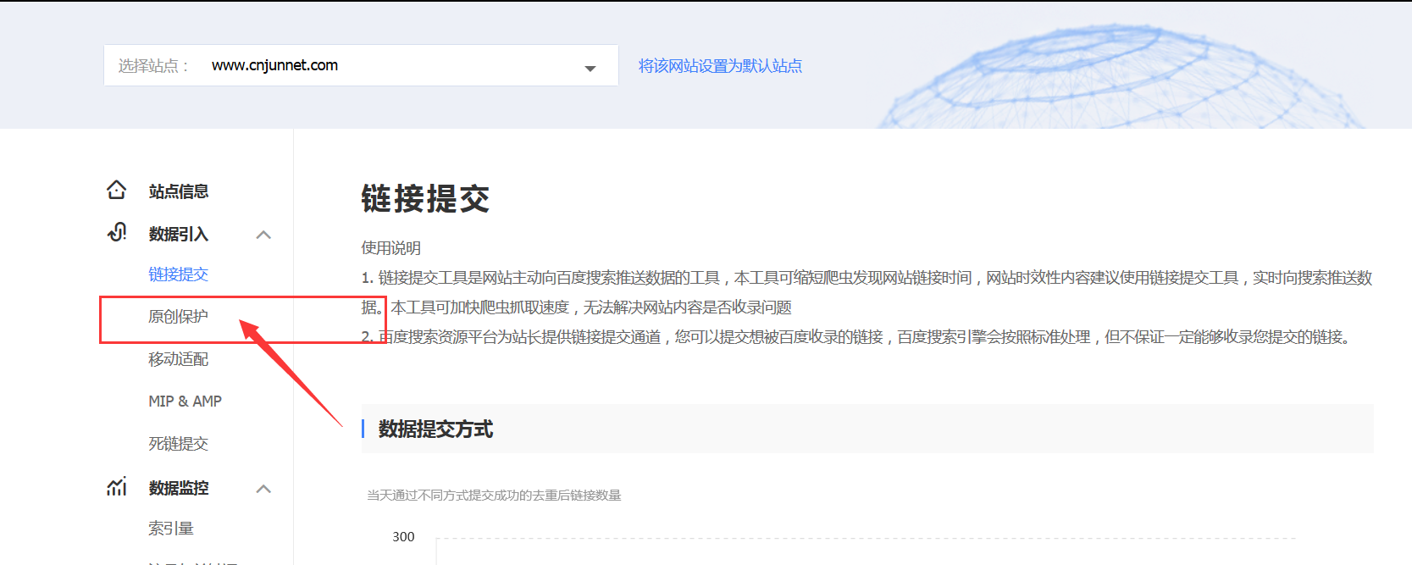Screen dimensions: 1412x565
Task: Click the data import icon beside 数据引入
Action: (x=117, y=233)
